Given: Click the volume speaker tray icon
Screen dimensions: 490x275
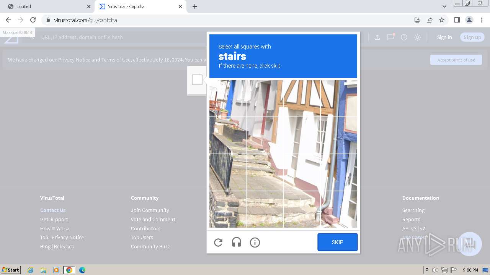Looking at the screenshot, I should (435, 270).
